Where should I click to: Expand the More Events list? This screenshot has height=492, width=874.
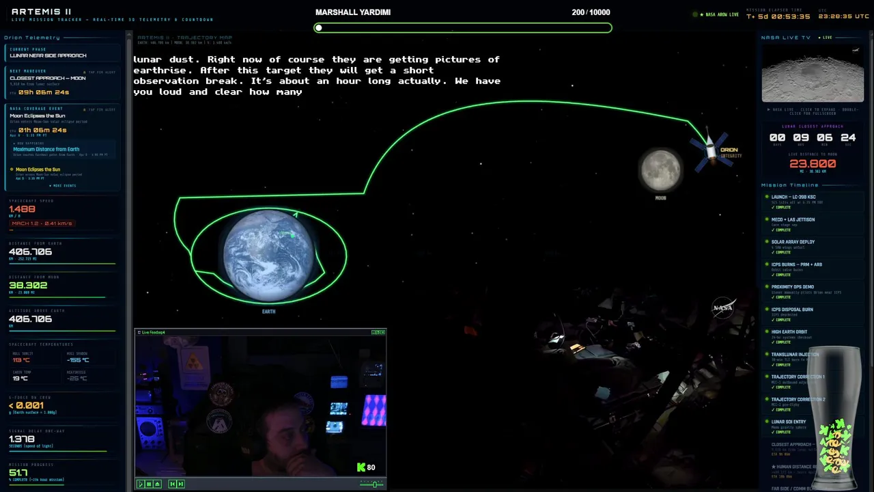tap(63, 186)
